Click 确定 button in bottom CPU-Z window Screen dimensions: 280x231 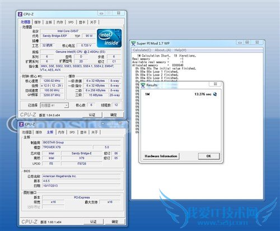coord(115,221)
